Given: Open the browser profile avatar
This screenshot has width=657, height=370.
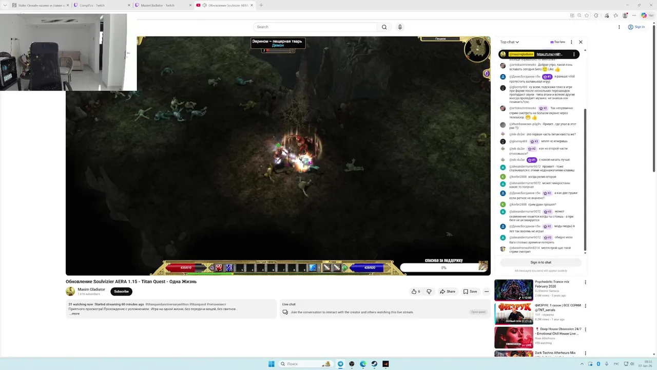Looking at the screenshot, I should pyautogui.click(x=625, y=15).
